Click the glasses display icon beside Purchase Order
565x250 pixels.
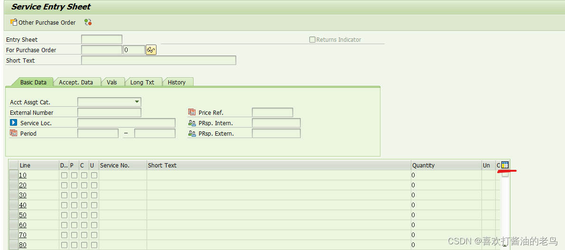pos(151,50)
